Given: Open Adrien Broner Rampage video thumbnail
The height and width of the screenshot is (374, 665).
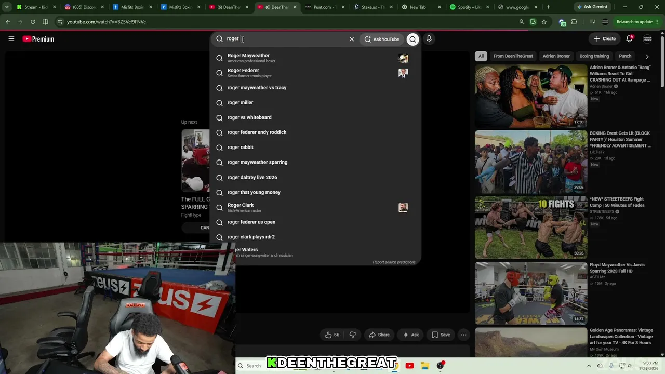Looking at the screenshot, I should pos(531,96).
